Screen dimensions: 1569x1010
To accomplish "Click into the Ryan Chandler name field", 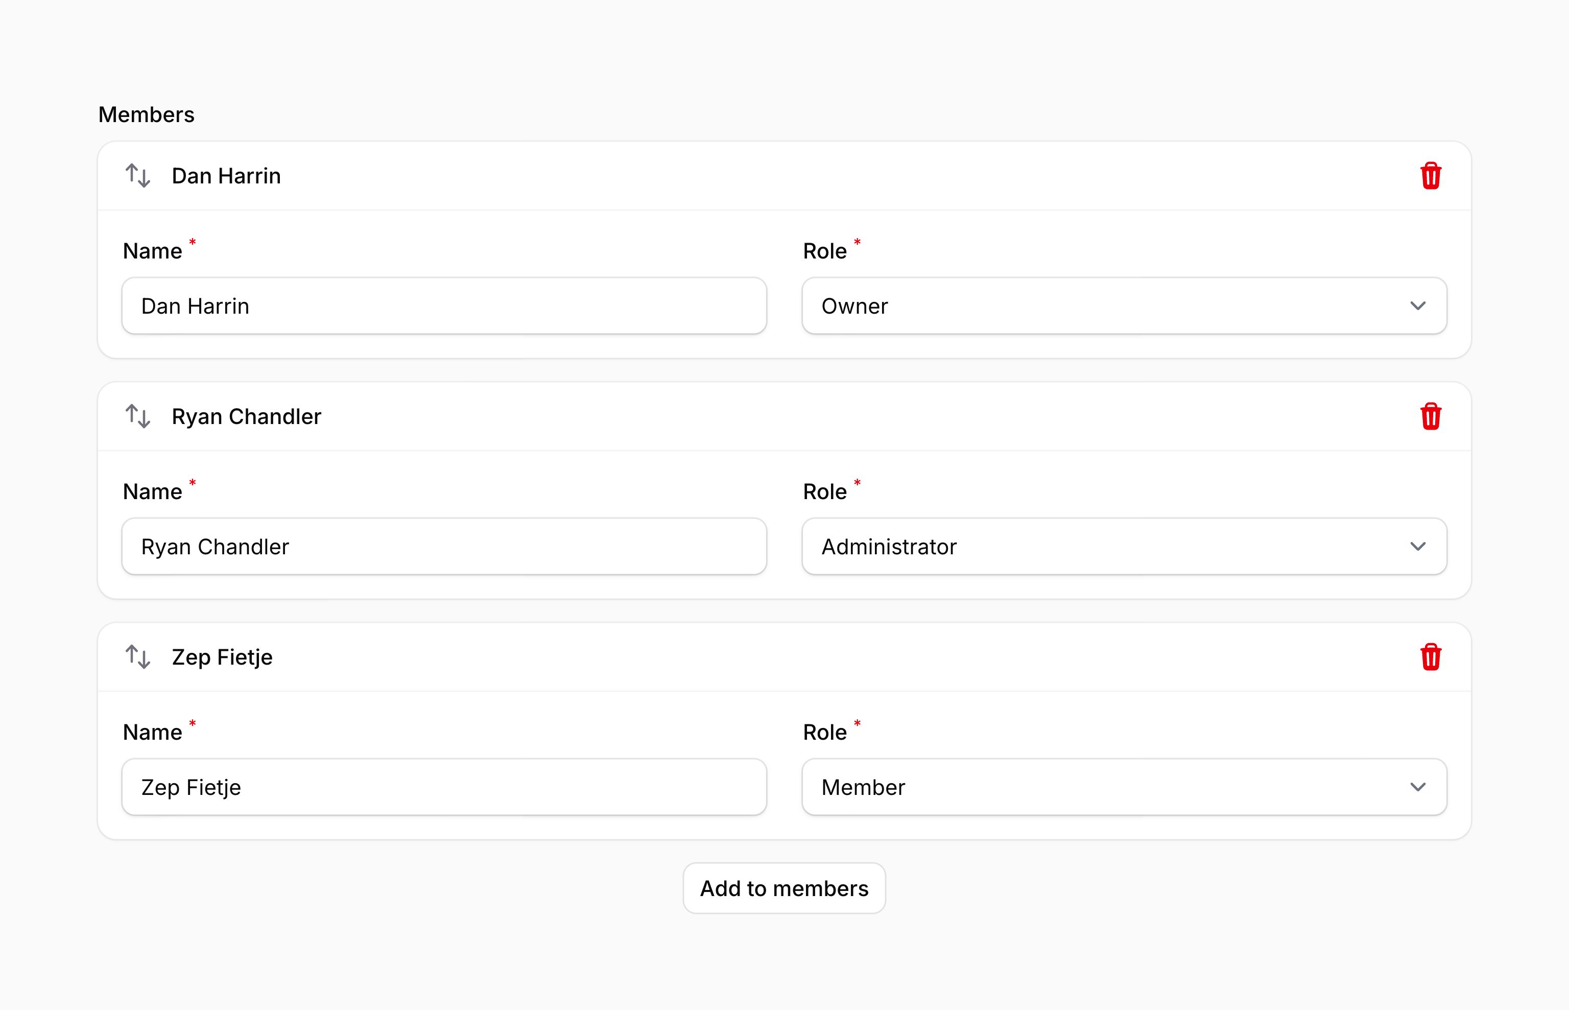I will coord(444,547).
